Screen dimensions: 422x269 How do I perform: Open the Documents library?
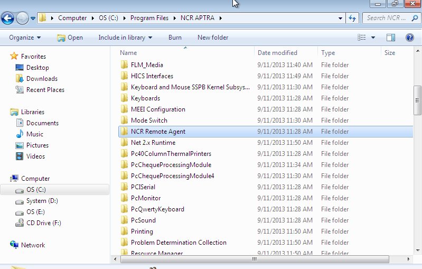click(x=42, y=123)
